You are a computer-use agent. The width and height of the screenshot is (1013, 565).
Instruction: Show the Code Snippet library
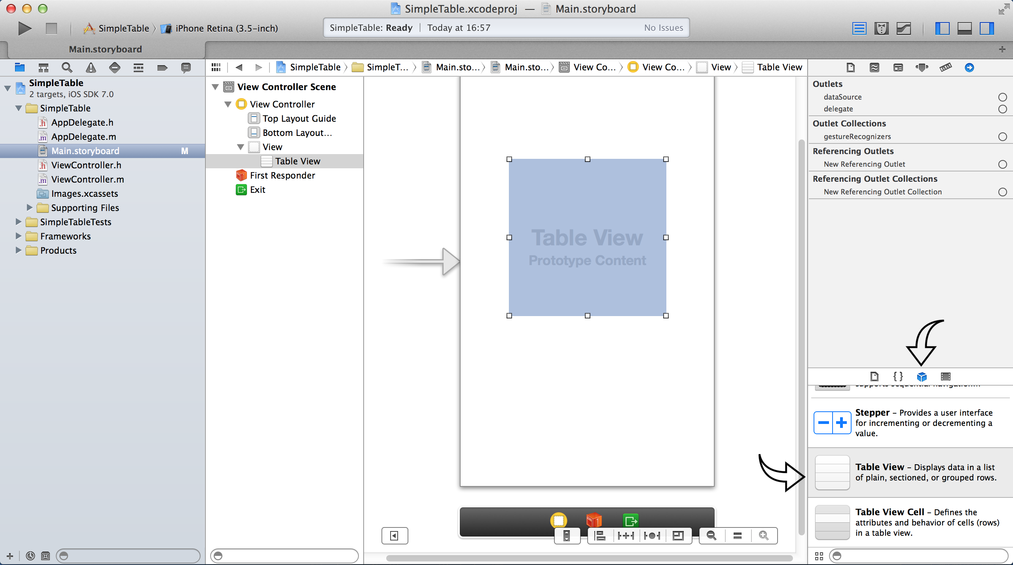coord(898,377)
